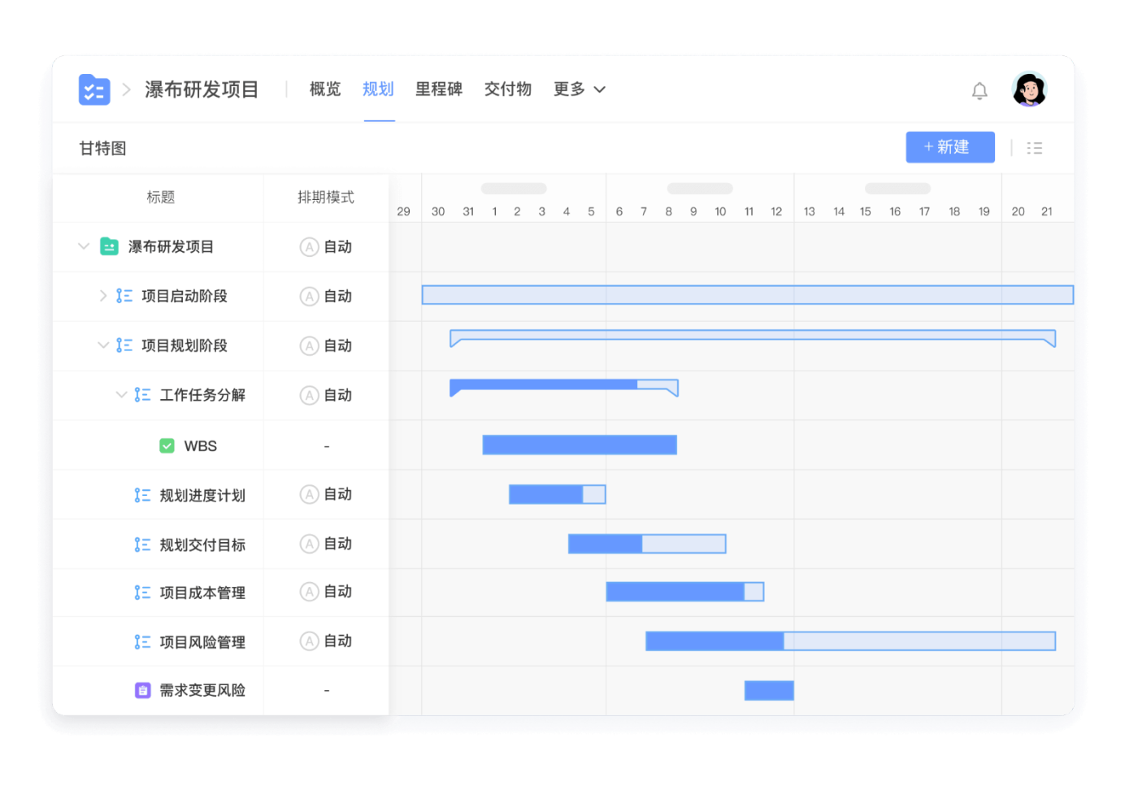Click the 瀑布研发项目 breadcrumb link
The width and height of the screenshot is (1138, 799).
click(202, 89)
